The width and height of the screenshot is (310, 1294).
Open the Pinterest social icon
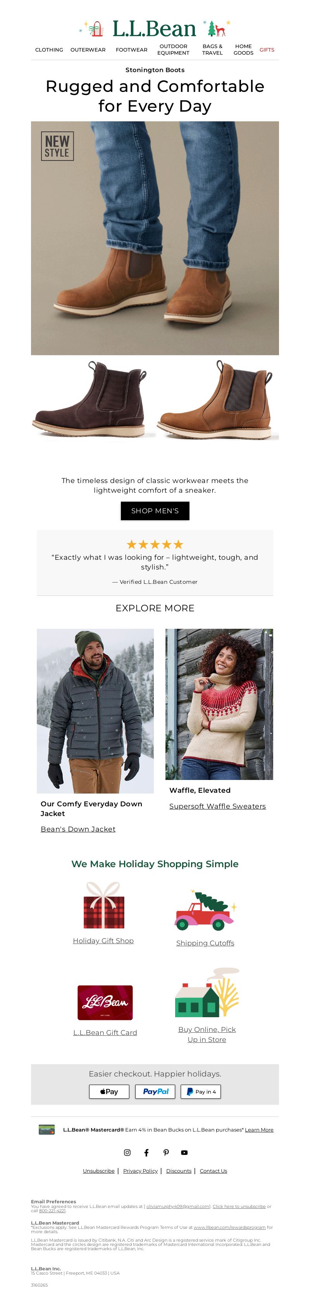point(166,1152)
